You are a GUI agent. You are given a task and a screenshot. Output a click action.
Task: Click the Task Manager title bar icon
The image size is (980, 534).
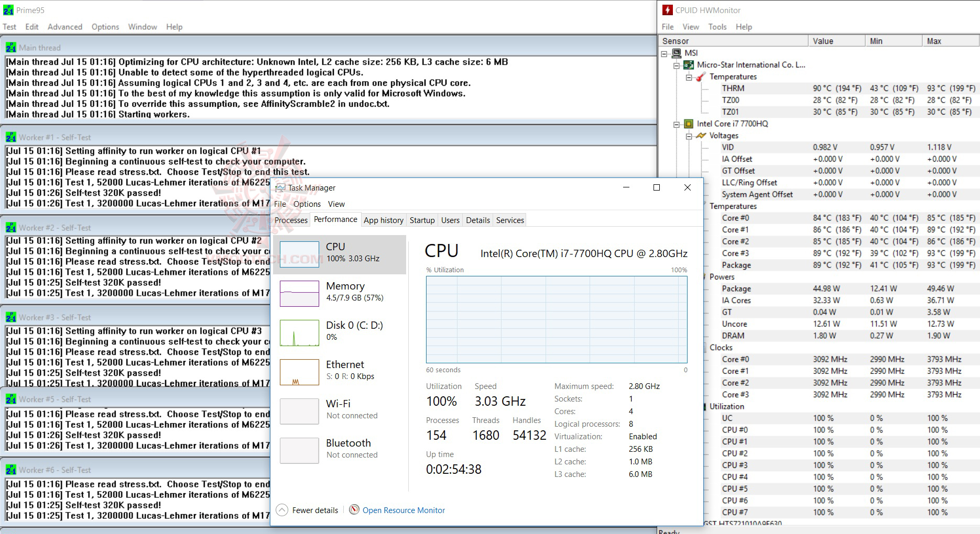point(280,188)
